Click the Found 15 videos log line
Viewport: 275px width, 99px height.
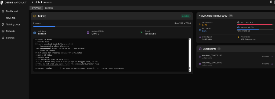click(x=46, y=51)
